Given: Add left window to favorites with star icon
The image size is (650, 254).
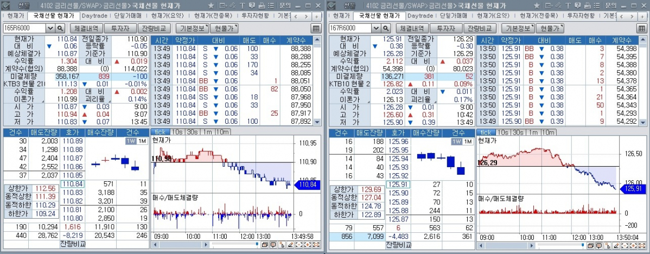Looking at the screenshot, I should [x=211, y=6].
